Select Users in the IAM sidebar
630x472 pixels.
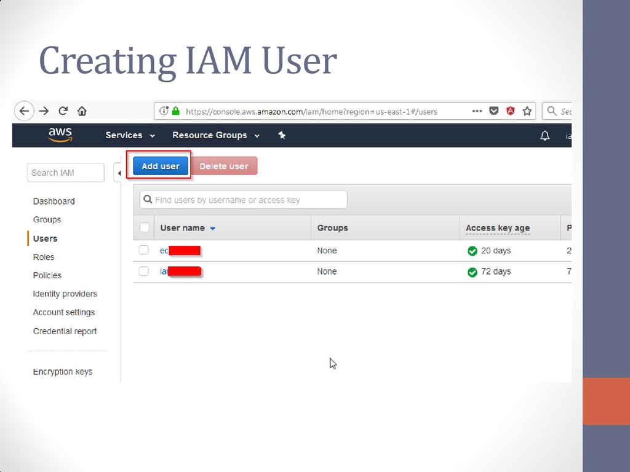click(45, 238)
